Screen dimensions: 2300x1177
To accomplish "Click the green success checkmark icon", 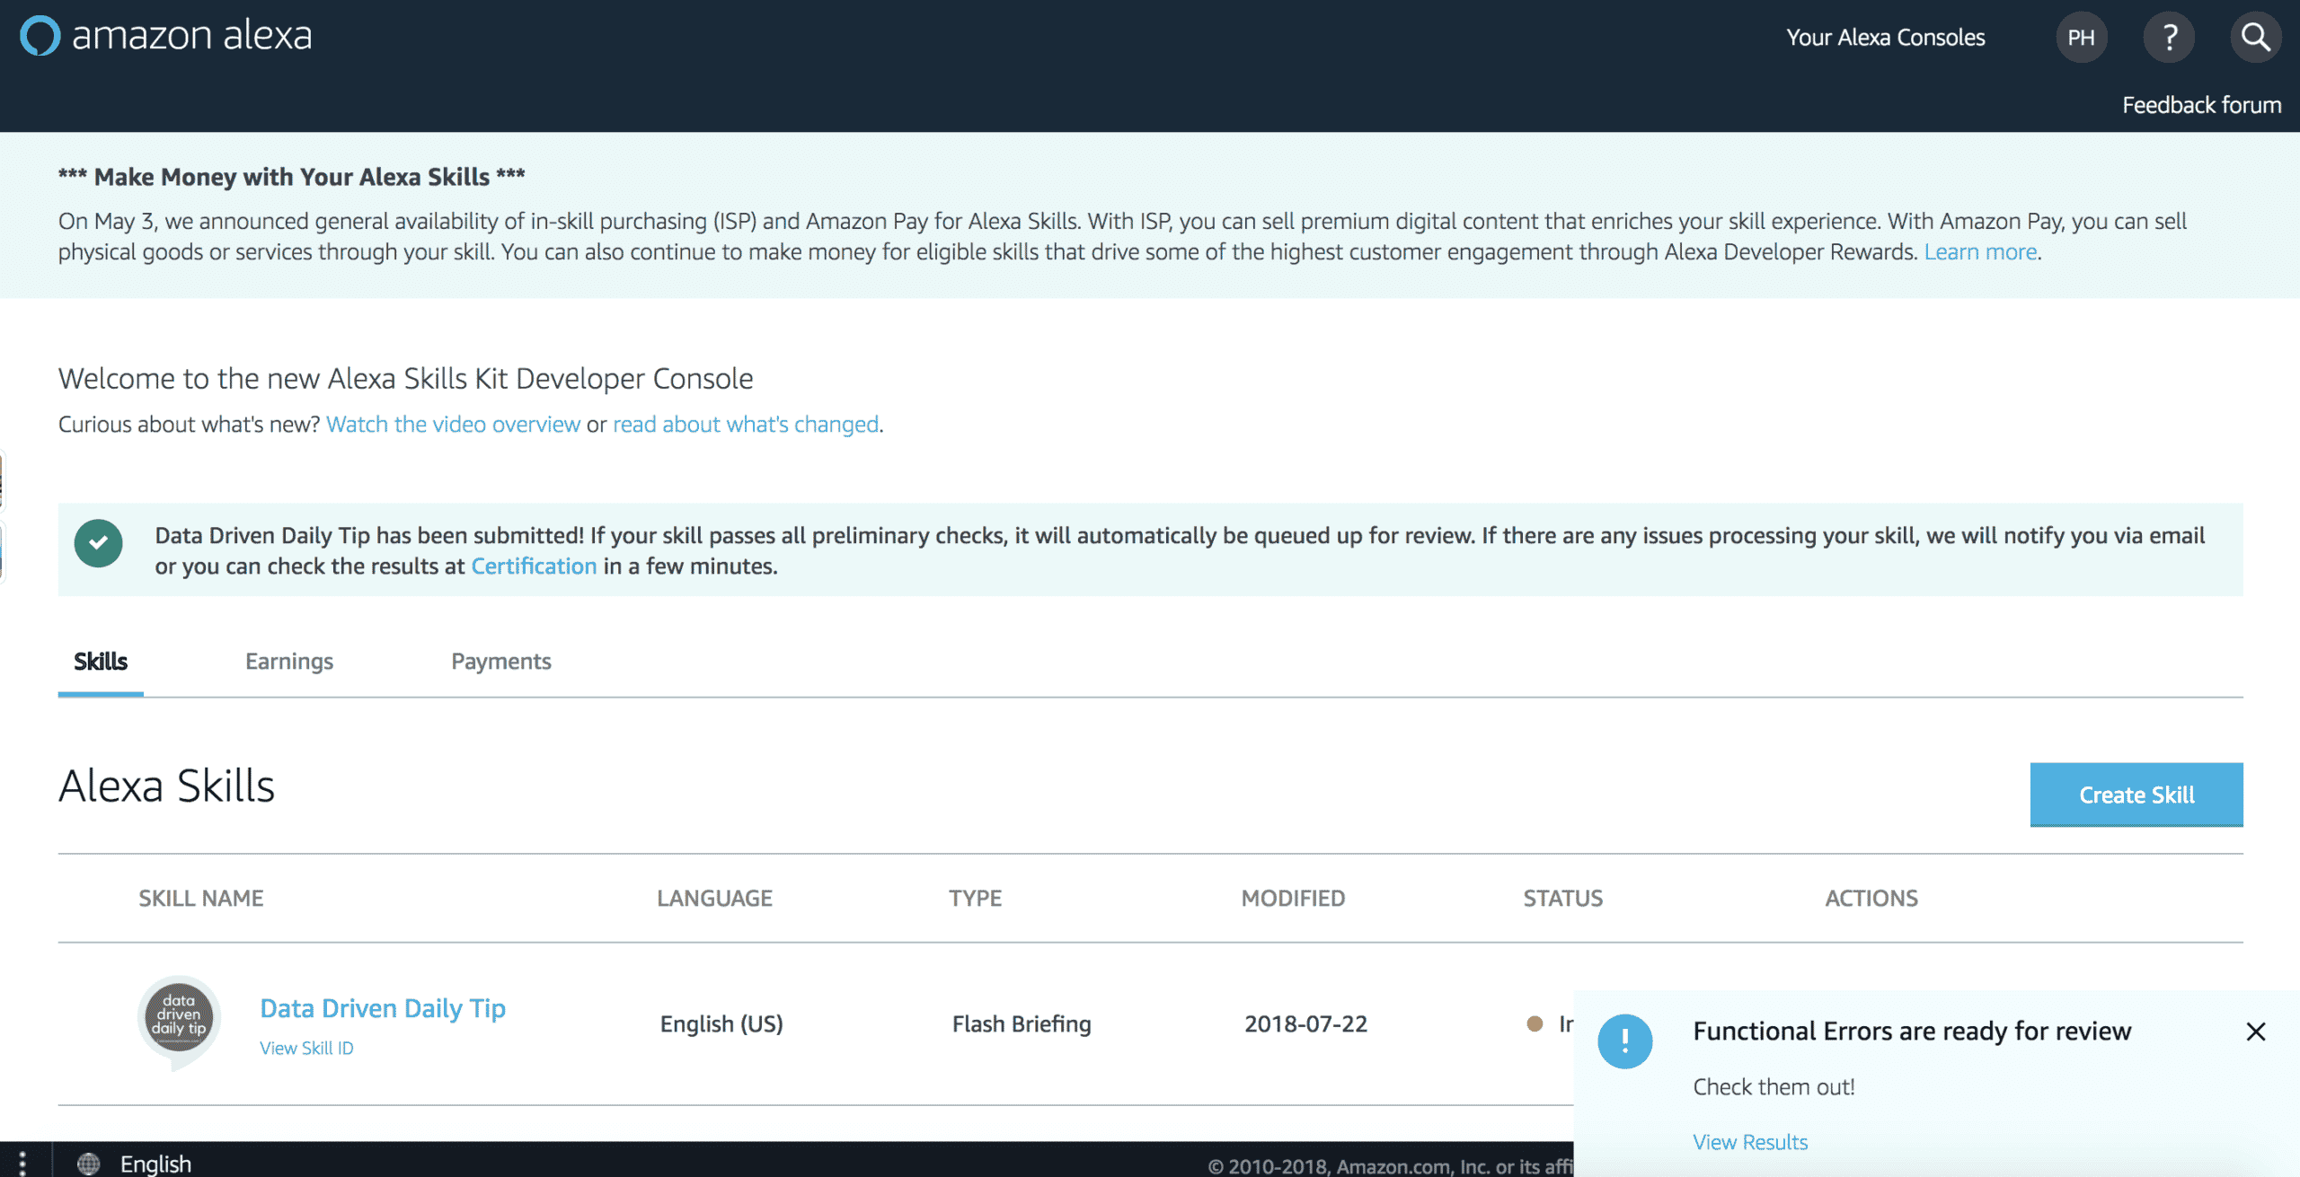I will coord(99,543).
